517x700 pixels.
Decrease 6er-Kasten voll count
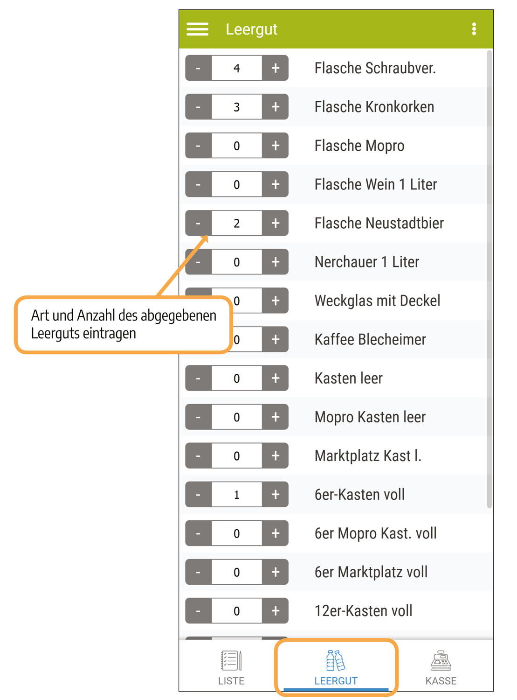coord(199,494)
